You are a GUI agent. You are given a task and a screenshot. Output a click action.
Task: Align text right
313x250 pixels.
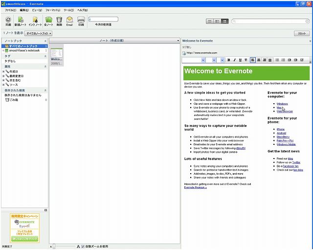coord(264,60)
